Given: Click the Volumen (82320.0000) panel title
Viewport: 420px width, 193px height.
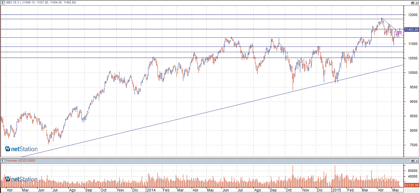Looking at the screenshot, I should click(x=20, y=161).
